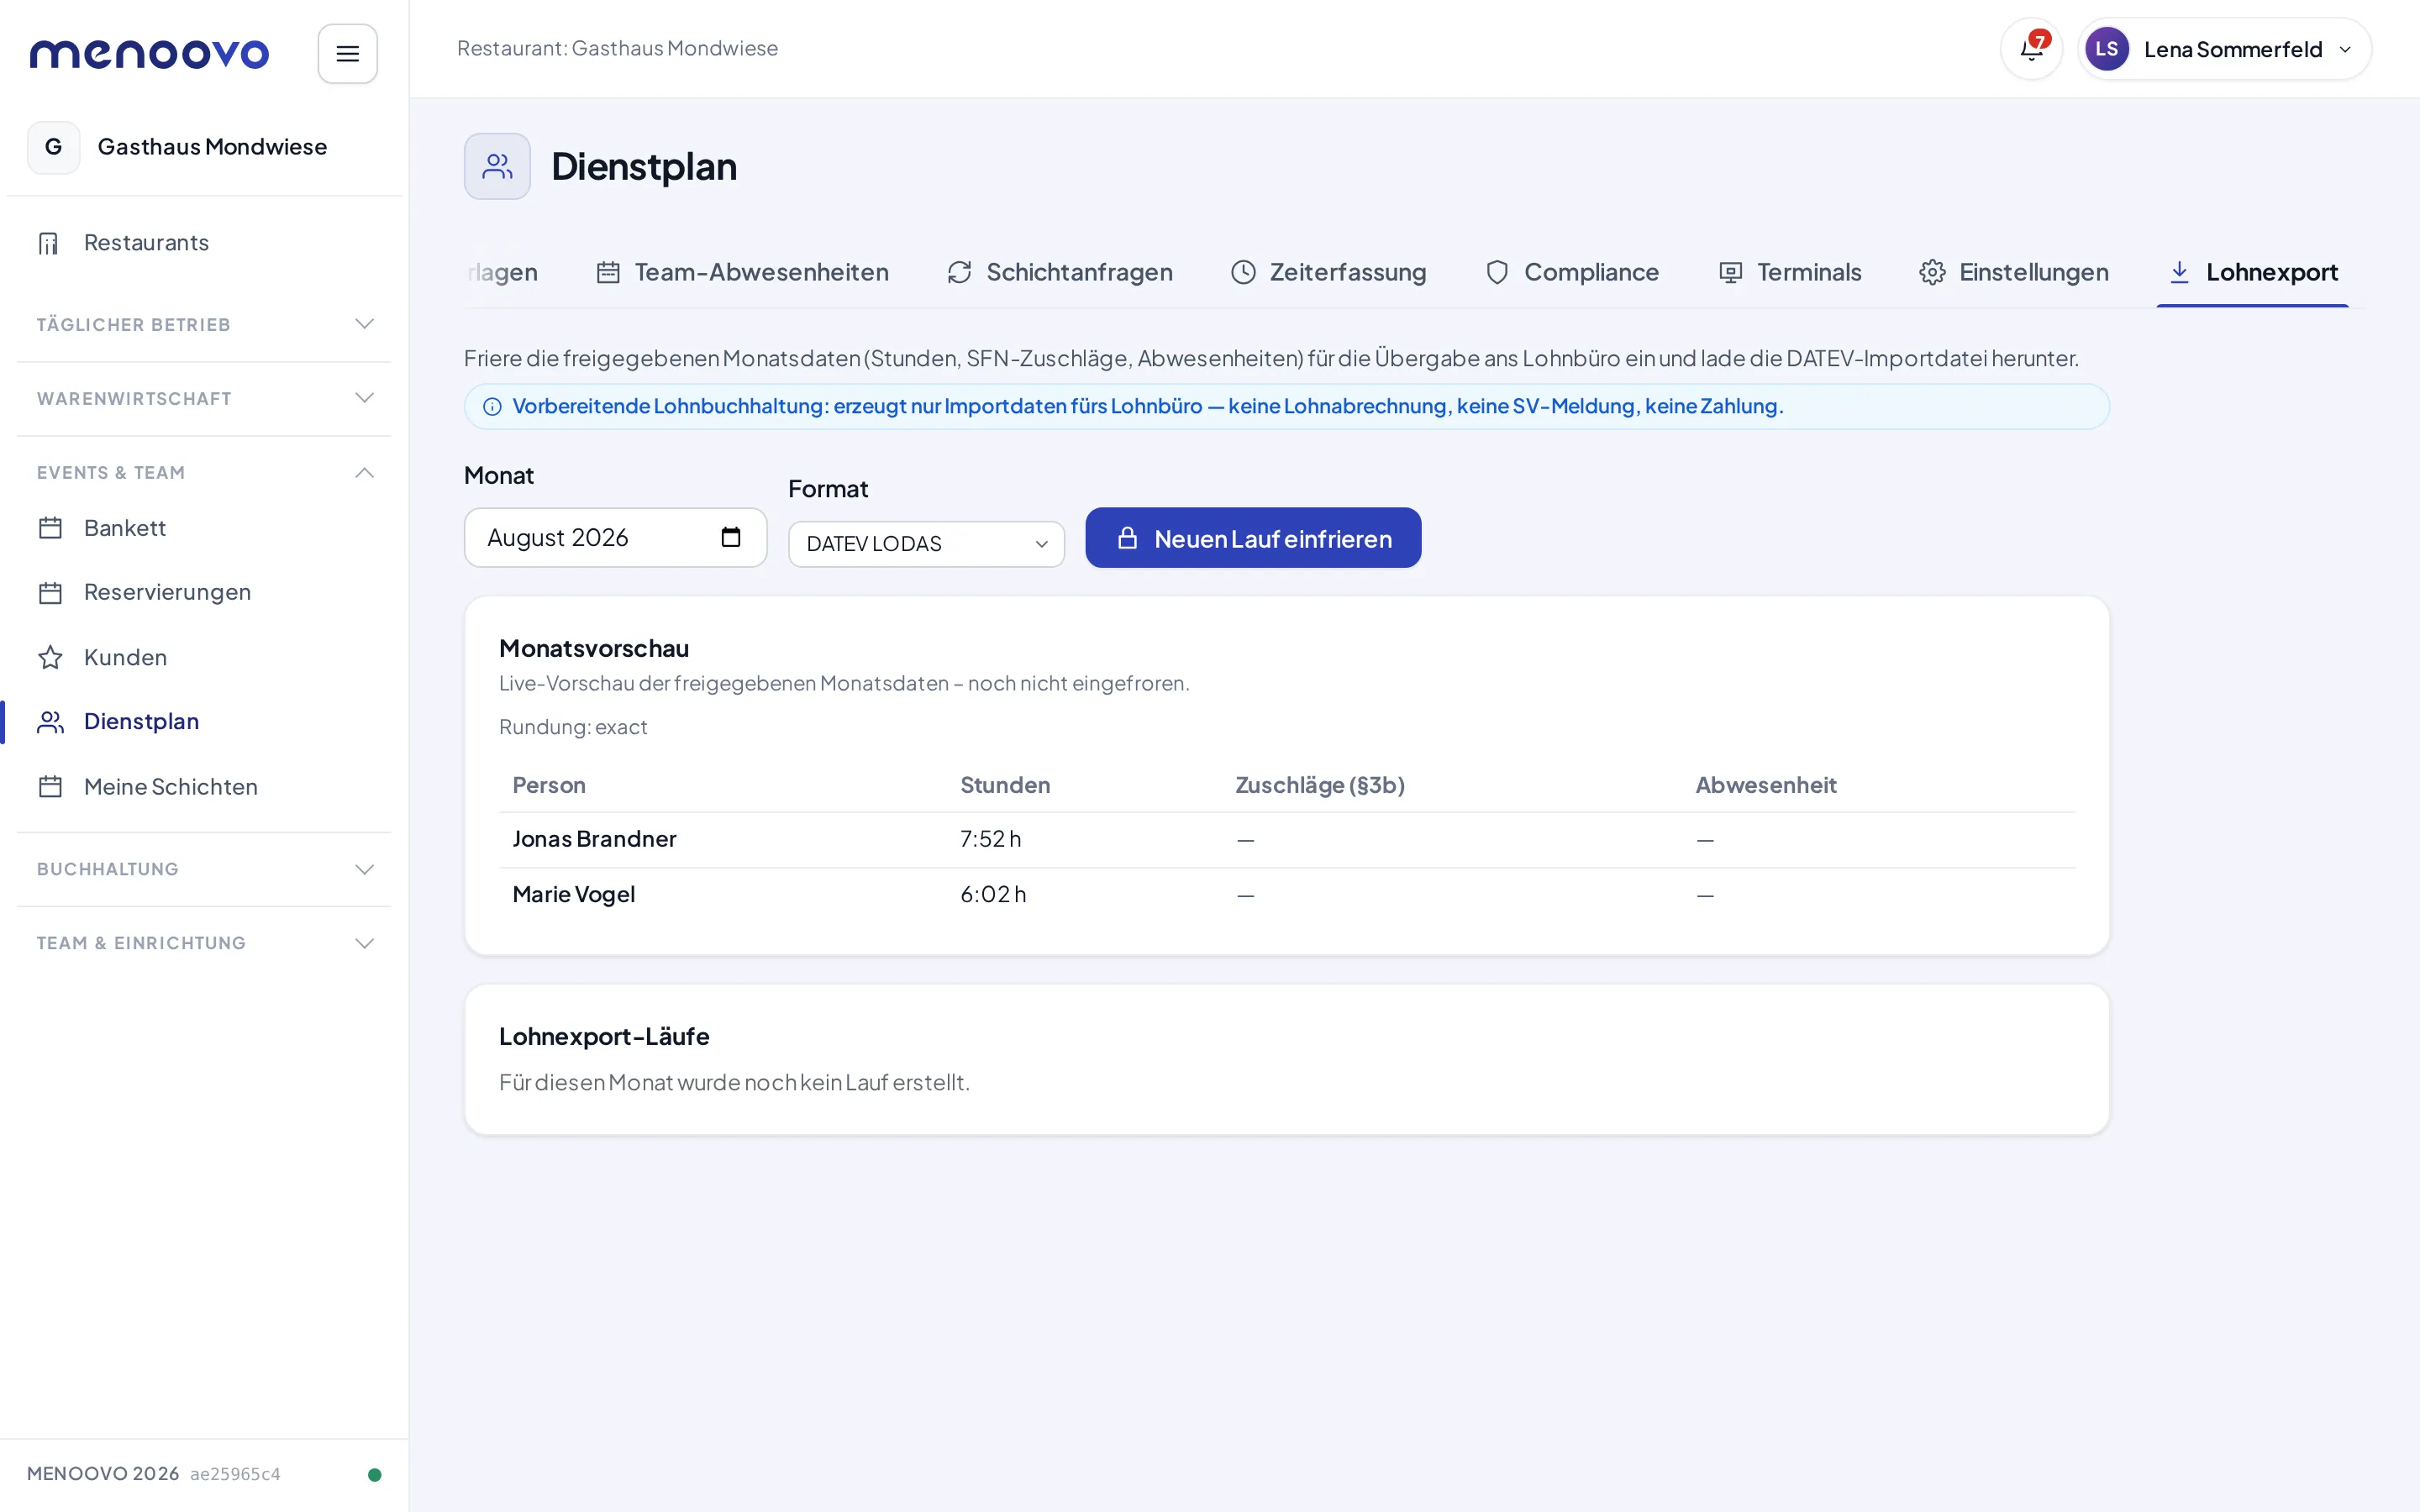Switch to the Schichtanfragen tab

pyautogui.click(x=1059, y=272)
